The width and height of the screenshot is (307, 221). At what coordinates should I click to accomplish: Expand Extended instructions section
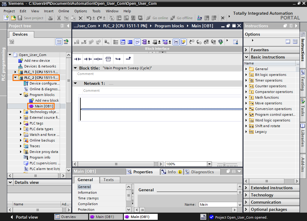(x=246, y=188)
